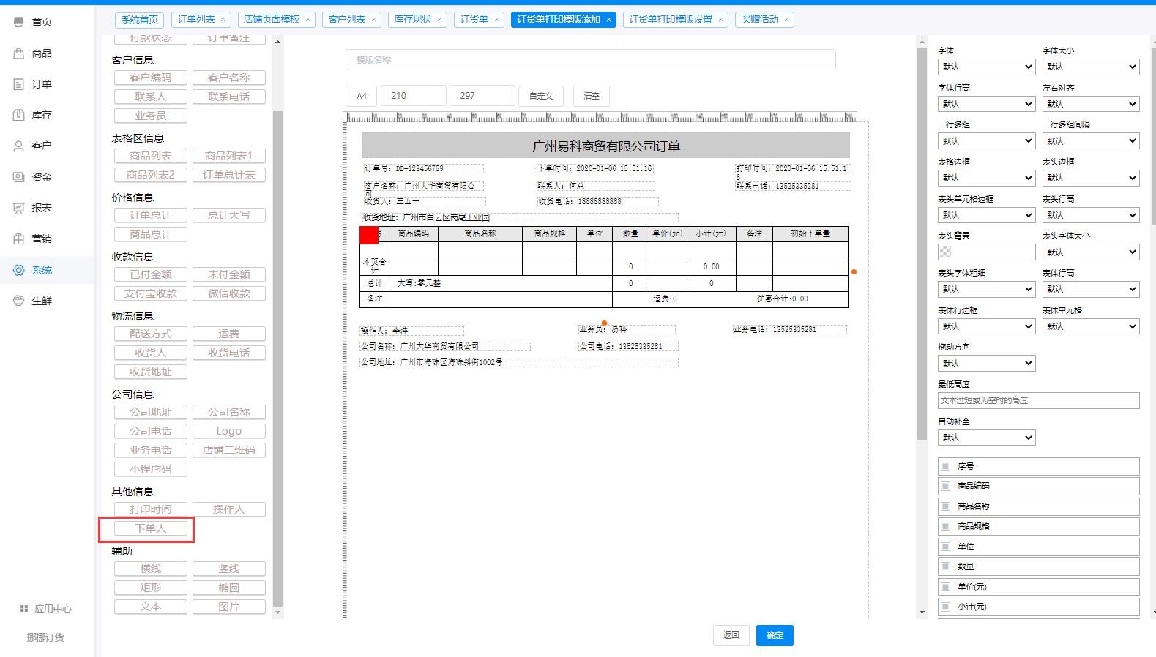Toggle the 商品名称 column checkbox
The height and width of the screenshot is (657, 1156).
(x=946, y=506)
